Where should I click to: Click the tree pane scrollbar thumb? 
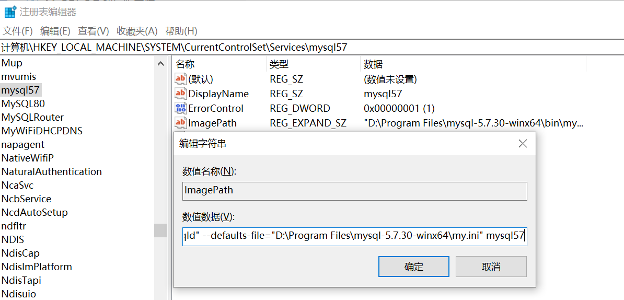[x=160, y=230]
